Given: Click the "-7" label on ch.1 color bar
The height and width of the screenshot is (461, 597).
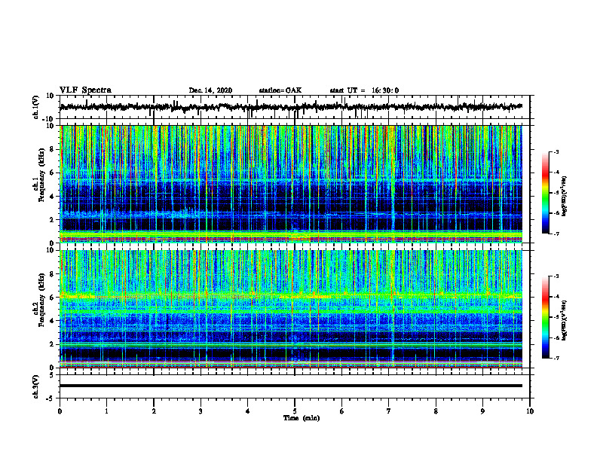Looking at the screenshot, I should 556,234.
